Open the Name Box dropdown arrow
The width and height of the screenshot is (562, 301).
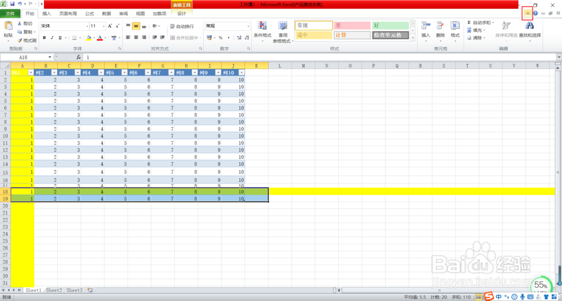(50, 57)
